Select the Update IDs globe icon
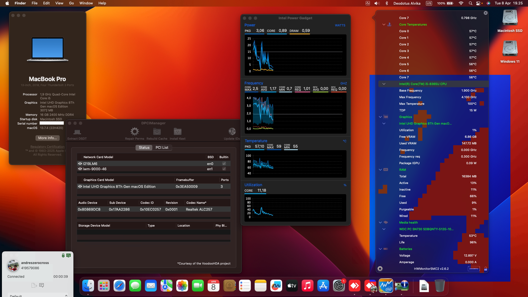 [232, 131]
